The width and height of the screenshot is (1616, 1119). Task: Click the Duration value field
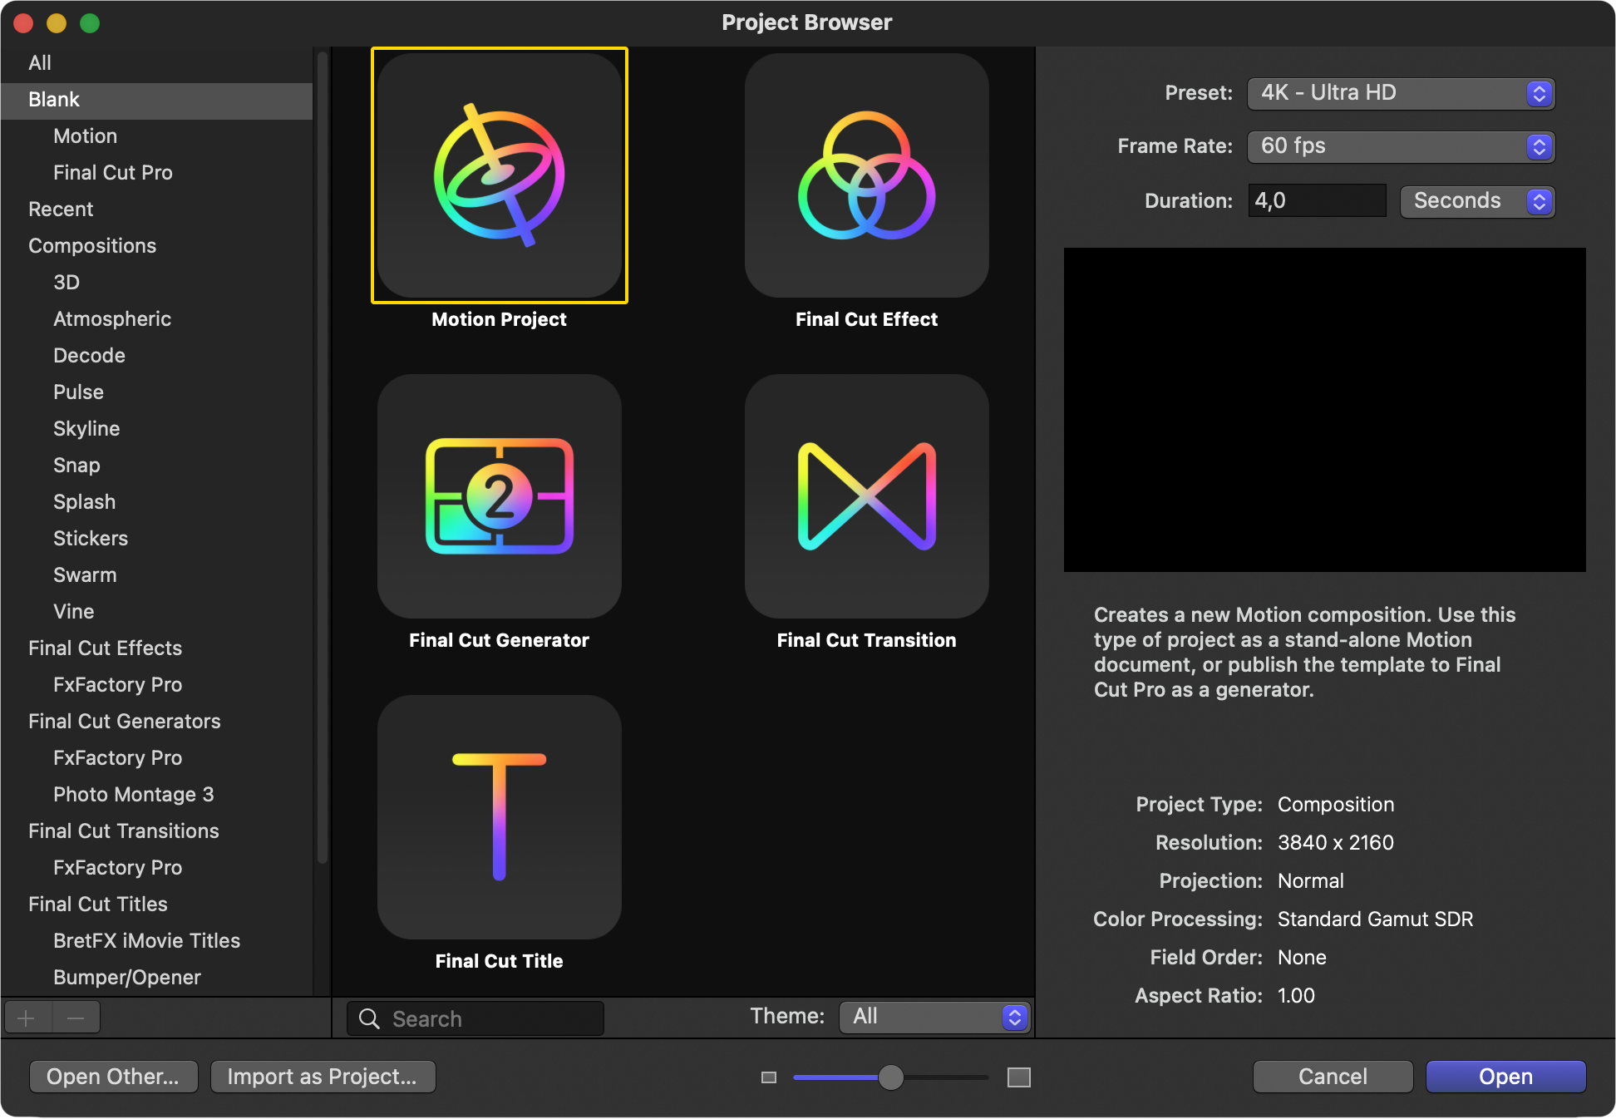[x=1316, y=200]
